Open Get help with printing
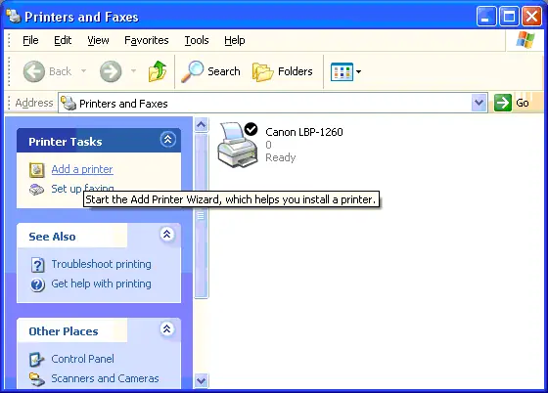The width and height of the screenshot is (548, 393). 102,284
